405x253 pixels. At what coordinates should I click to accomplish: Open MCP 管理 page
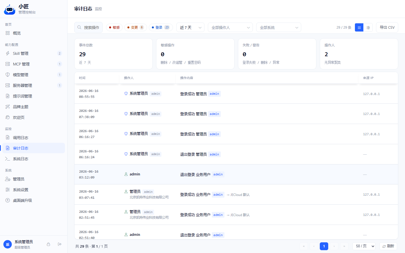34,64
